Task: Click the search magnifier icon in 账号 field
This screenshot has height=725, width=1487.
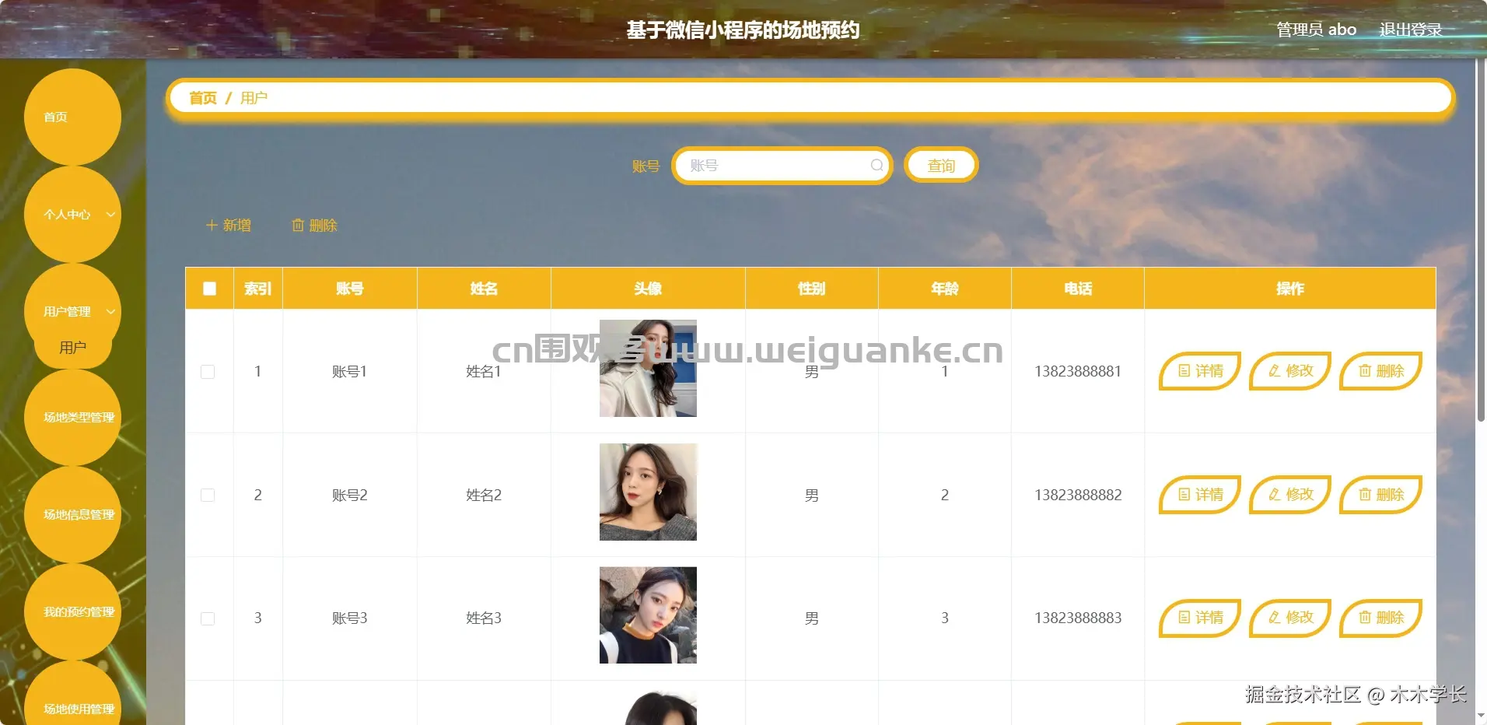Action: (x=876, y=165)
